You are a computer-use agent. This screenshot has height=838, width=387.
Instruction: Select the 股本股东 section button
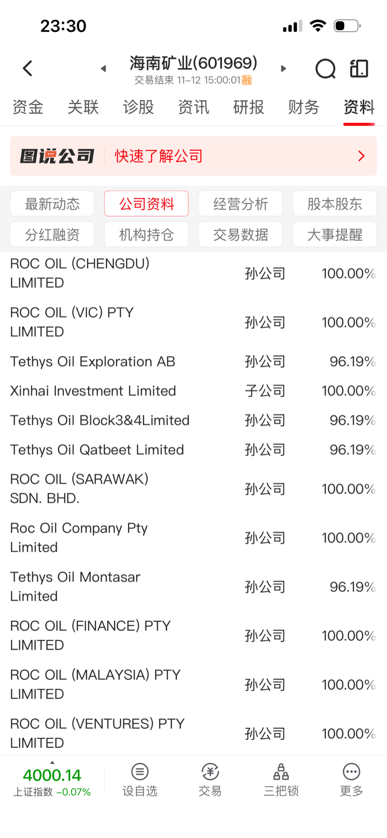tap(335, 204)
